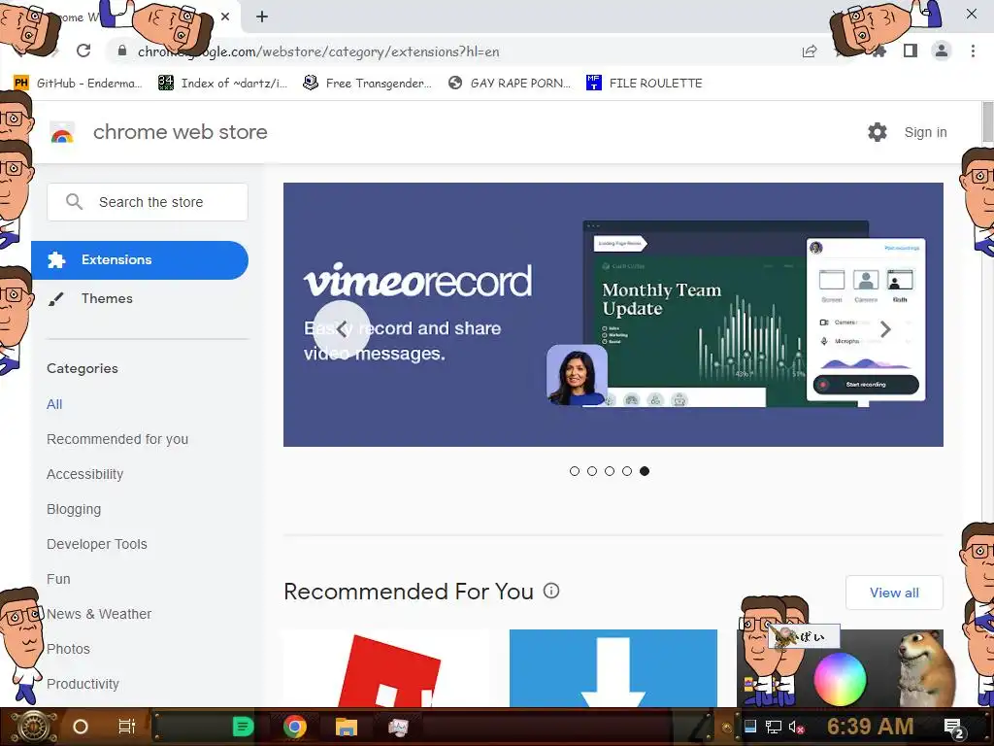The height and width of the screenshot is (746, 994).
Task: Select the second carousel dot
Action: coord(592,471)
